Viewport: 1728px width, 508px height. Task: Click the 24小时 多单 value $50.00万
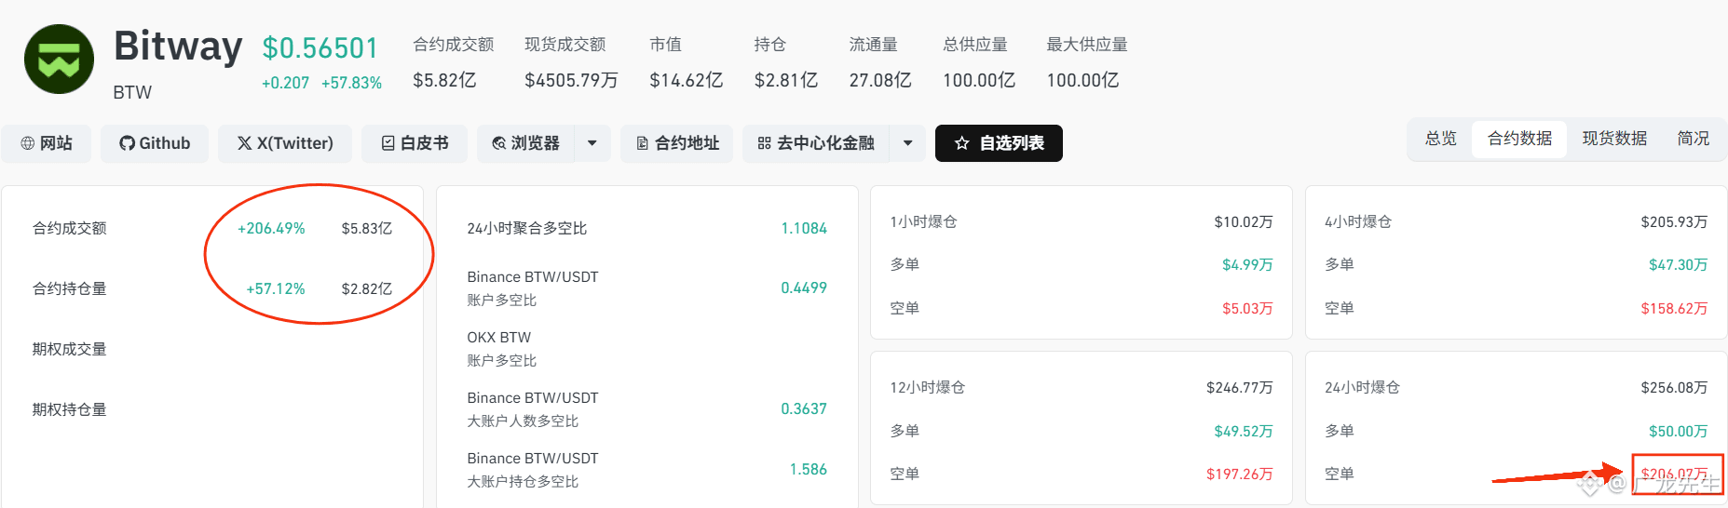coord(1678,432)
